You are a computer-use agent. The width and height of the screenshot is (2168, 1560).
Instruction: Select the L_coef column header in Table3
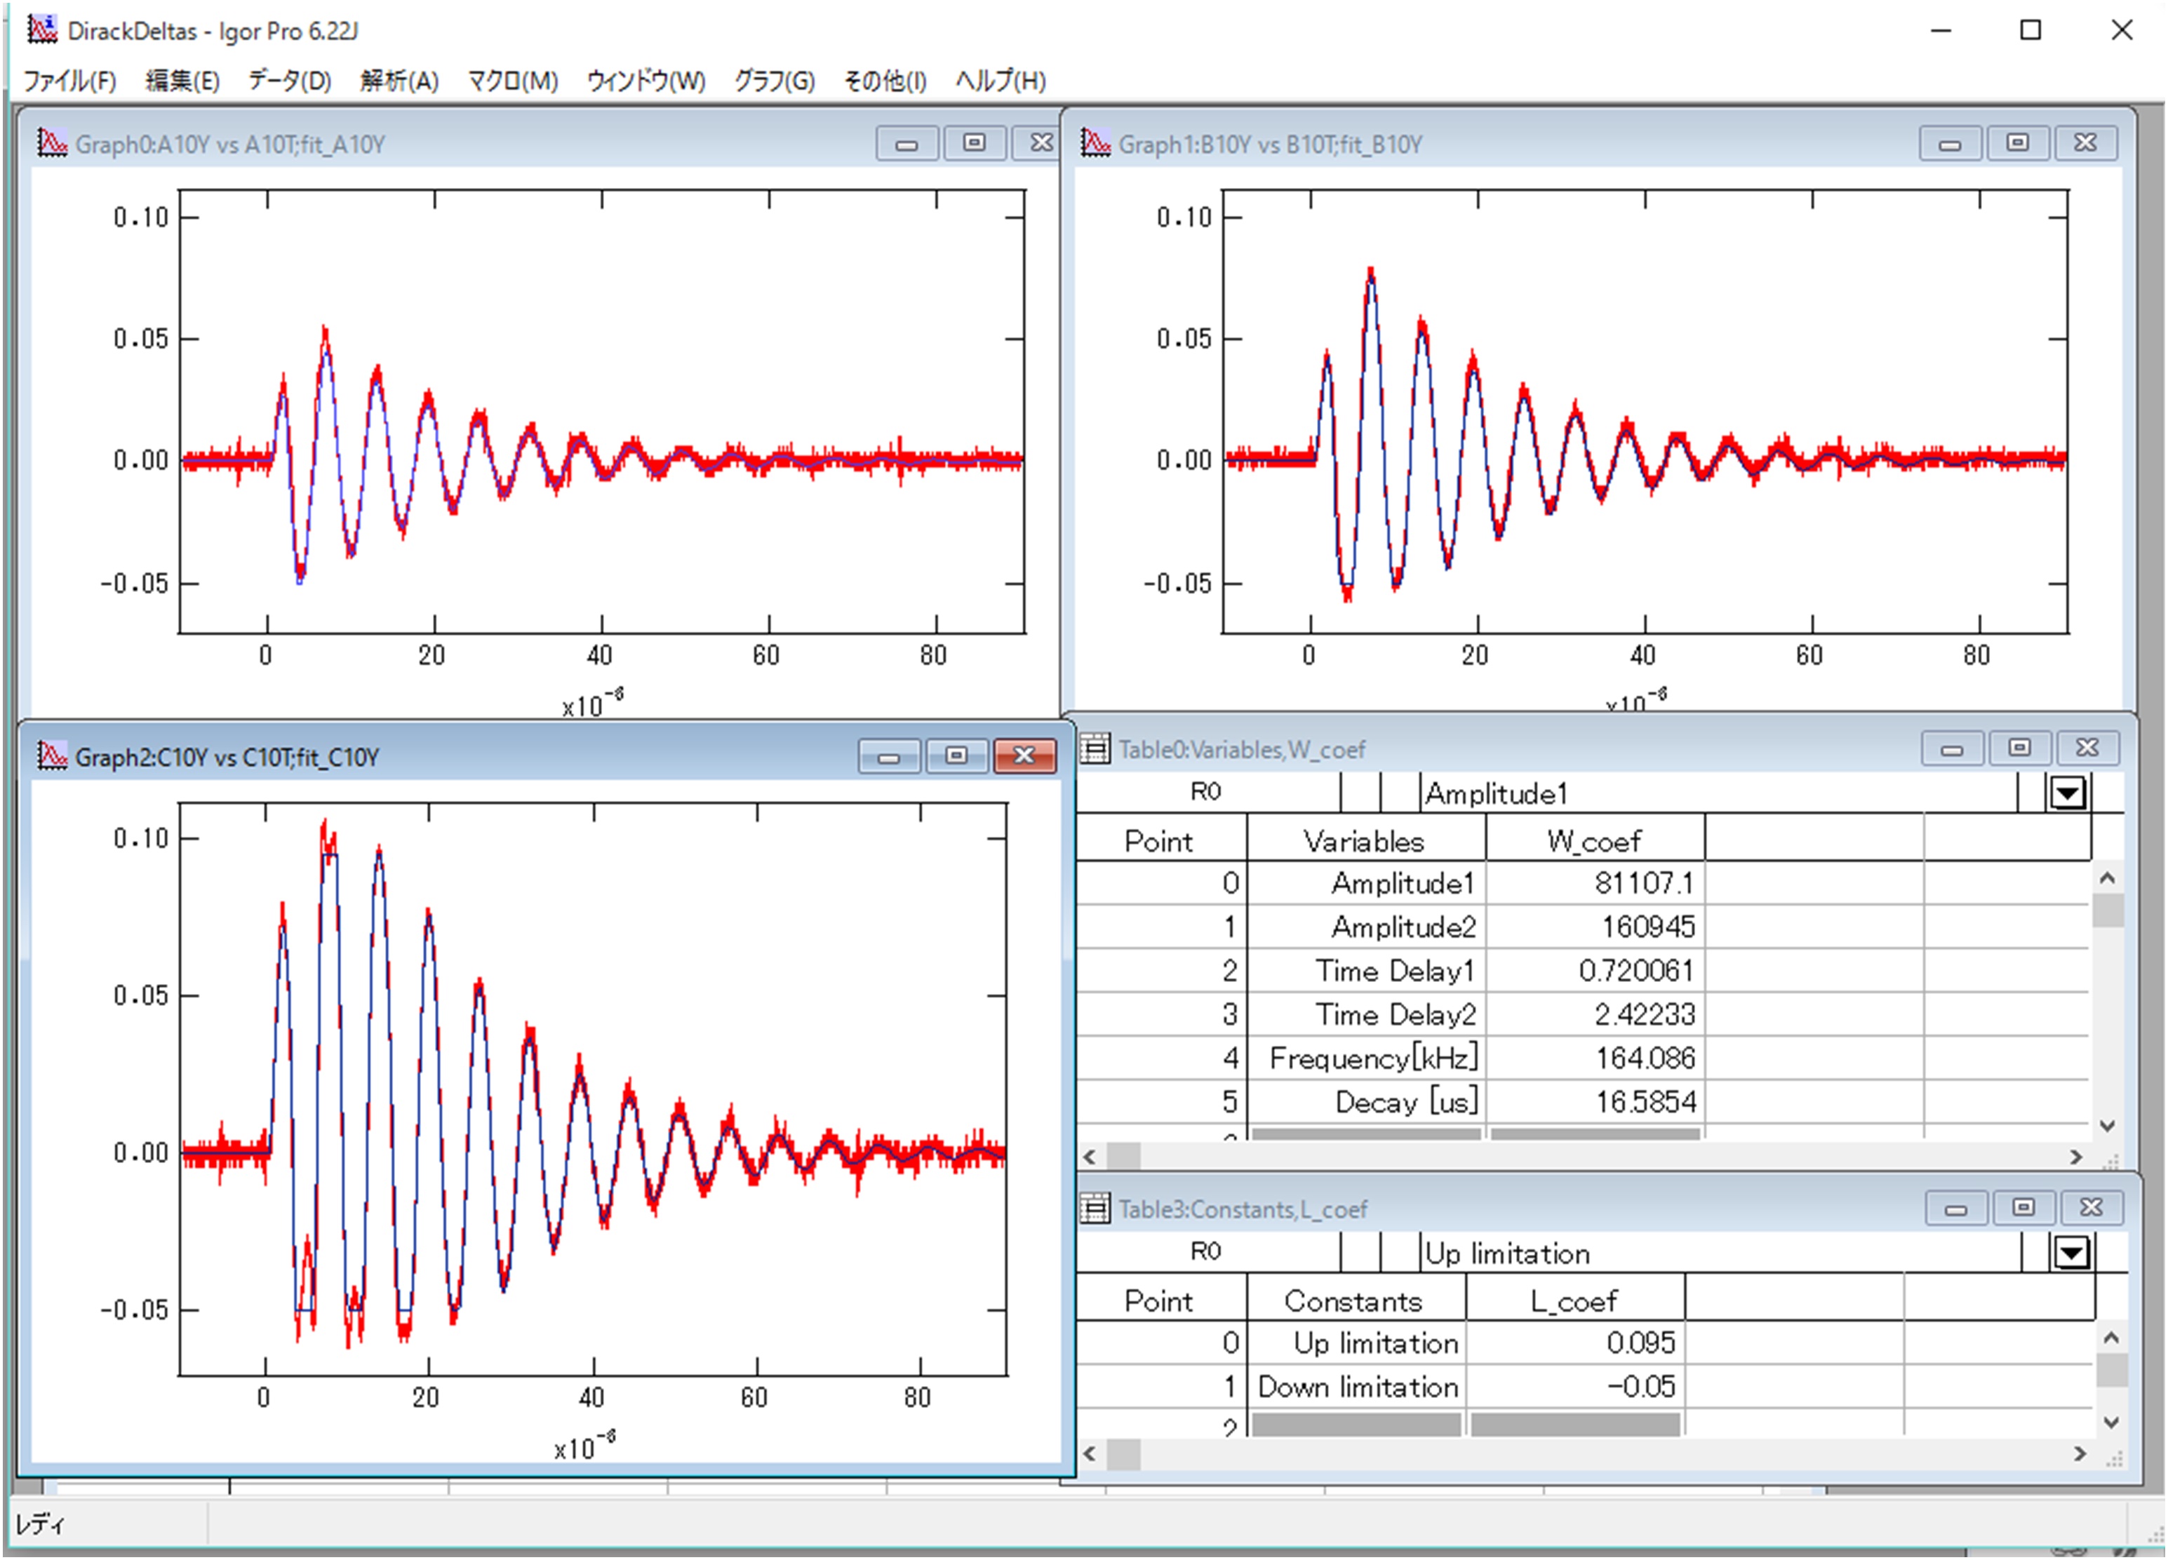pyautogui.click(x=1574, y=1300)
